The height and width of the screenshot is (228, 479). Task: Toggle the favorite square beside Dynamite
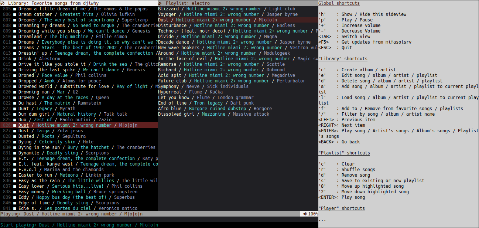tap(15, 153)
